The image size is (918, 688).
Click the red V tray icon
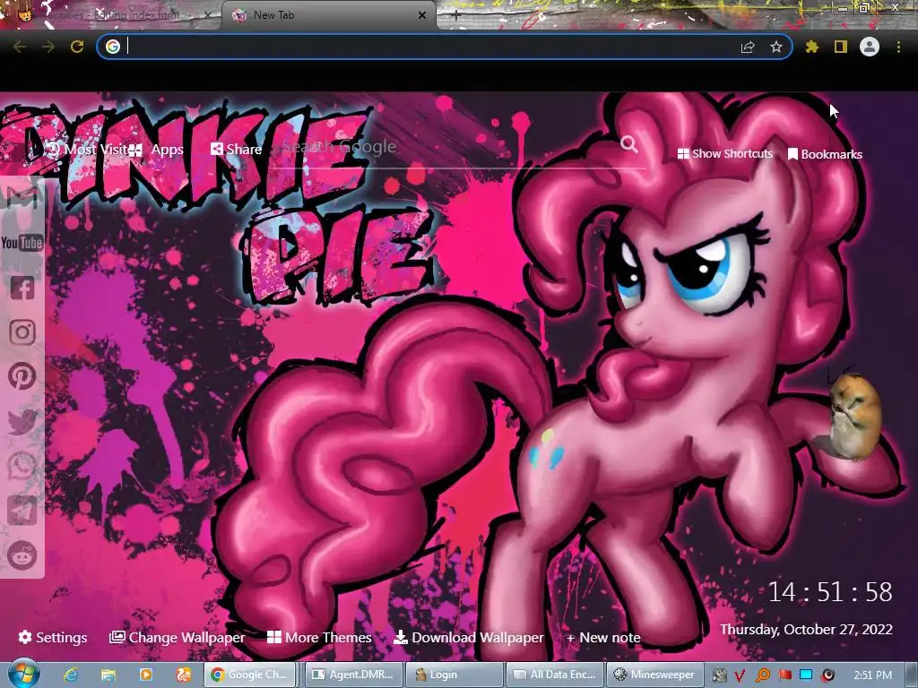point(740,675)
